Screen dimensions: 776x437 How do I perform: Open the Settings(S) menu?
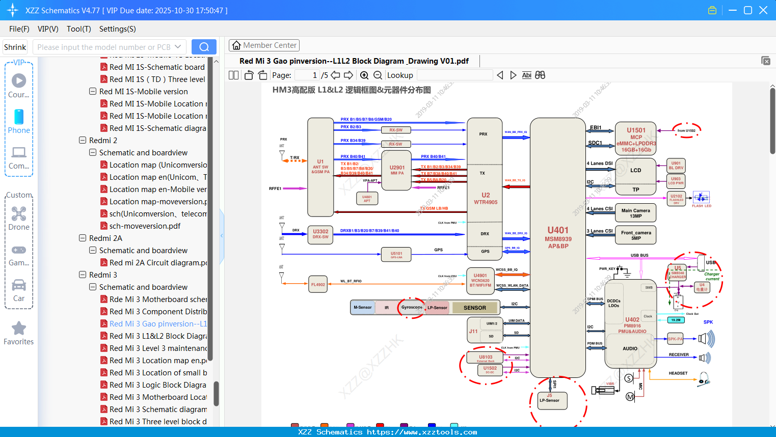(x=117, y=29)
